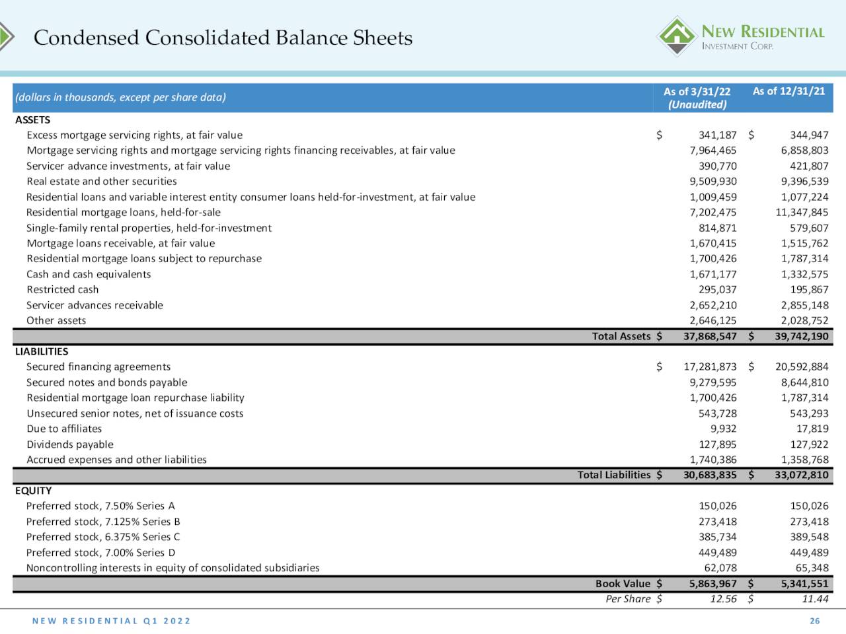Click 'Residential loans and variable interest entity consumer loans' label
Image resolution: width=846 pixels, height=634 pixels.
[250, 197]
